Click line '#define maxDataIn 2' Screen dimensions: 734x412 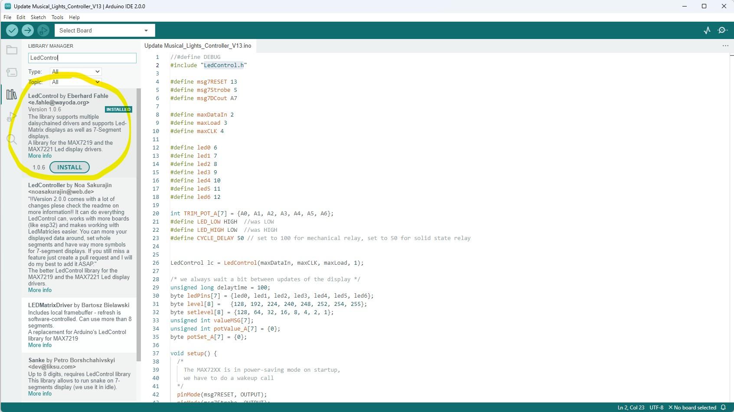202,115
